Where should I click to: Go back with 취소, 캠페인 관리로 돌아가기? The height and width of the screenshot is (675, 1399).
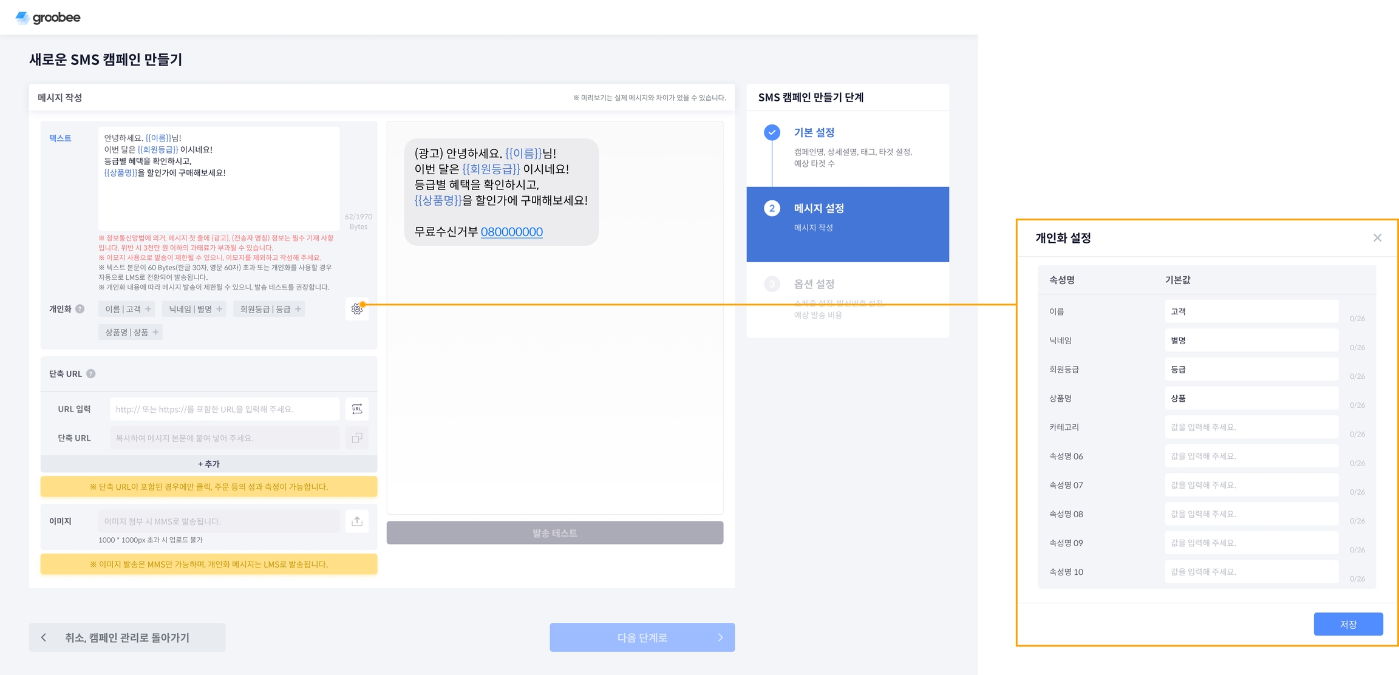pos(128,637)
